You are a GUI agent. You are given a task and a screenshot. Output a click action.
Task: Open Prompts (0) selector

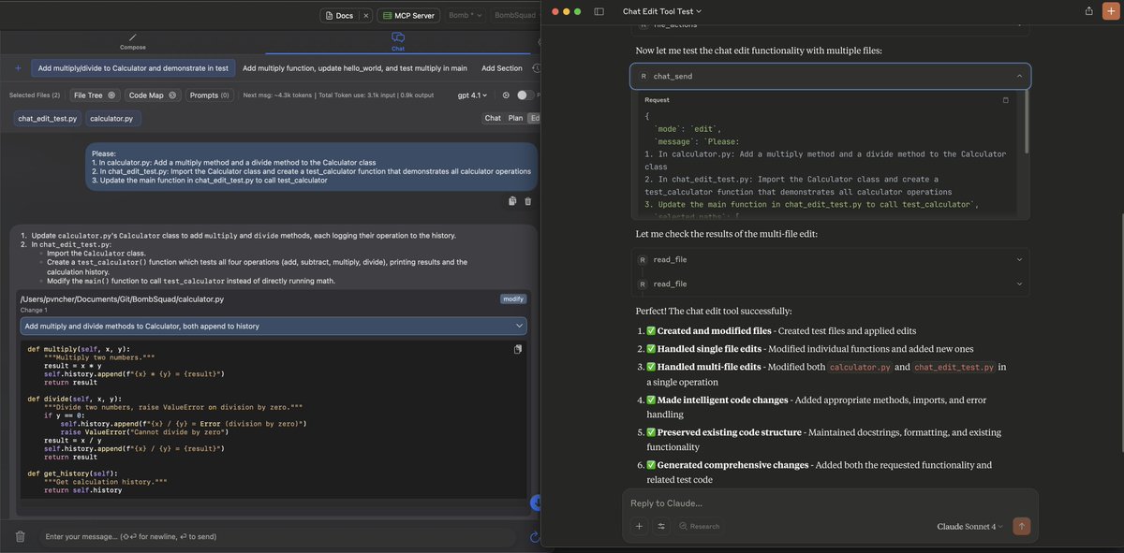[209, 95]
